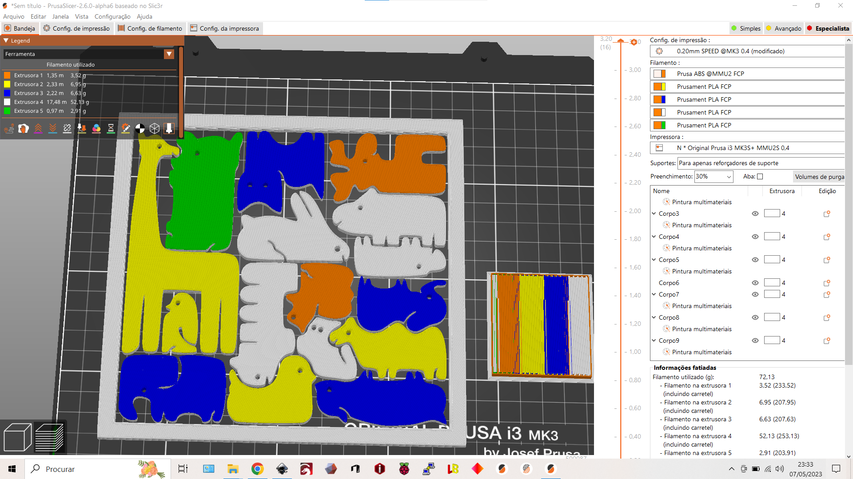Screen dimensions: 853x479
Task: Switch to Config. de filamento tab
Action: (150, 28)
